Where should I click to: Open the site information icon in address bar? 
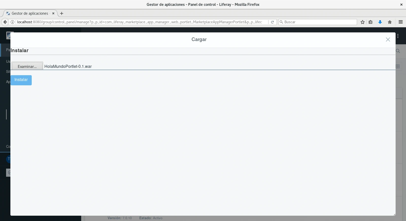tap(12, 22)
